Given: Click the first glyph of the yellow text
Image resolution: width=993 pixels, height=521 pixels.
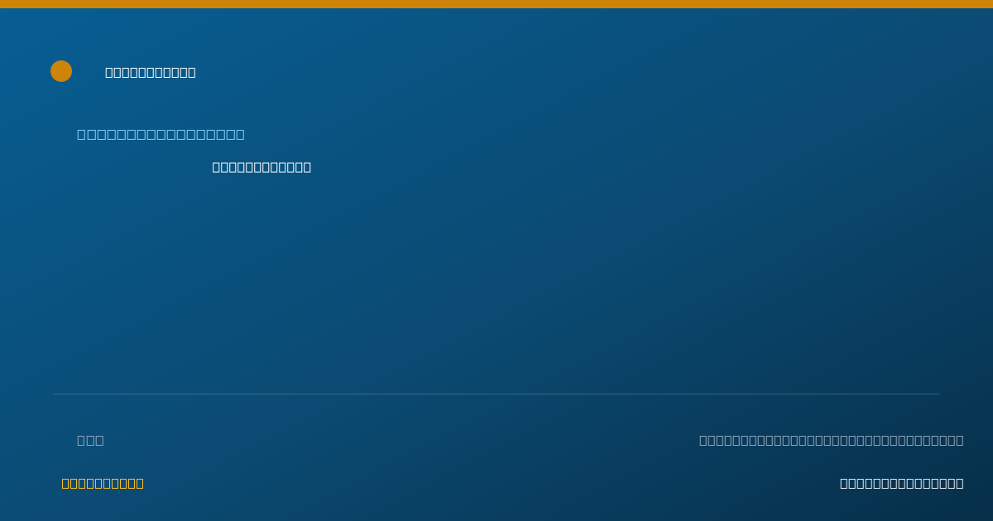Looking at the screenshot, I should (66, 483).
